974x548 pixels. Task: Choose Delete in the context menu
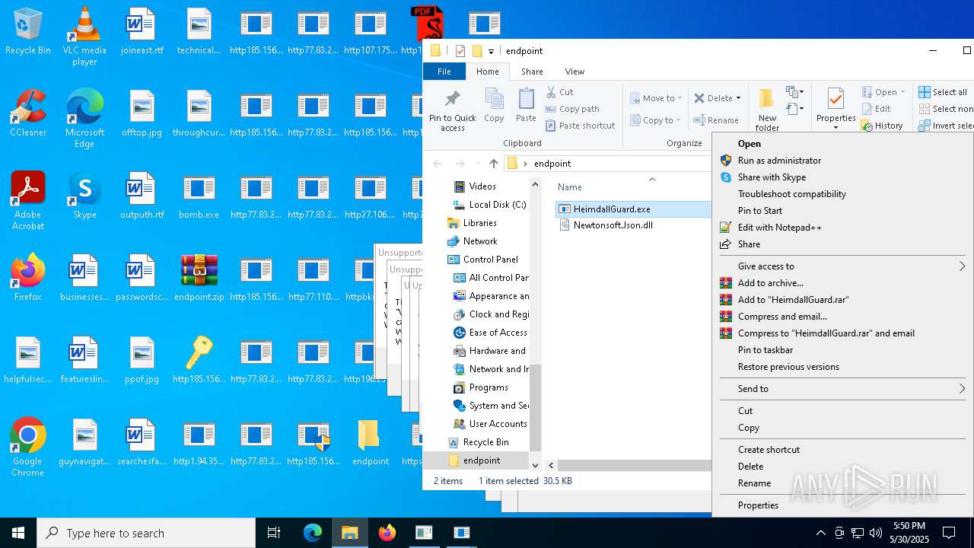click(843, 467)
